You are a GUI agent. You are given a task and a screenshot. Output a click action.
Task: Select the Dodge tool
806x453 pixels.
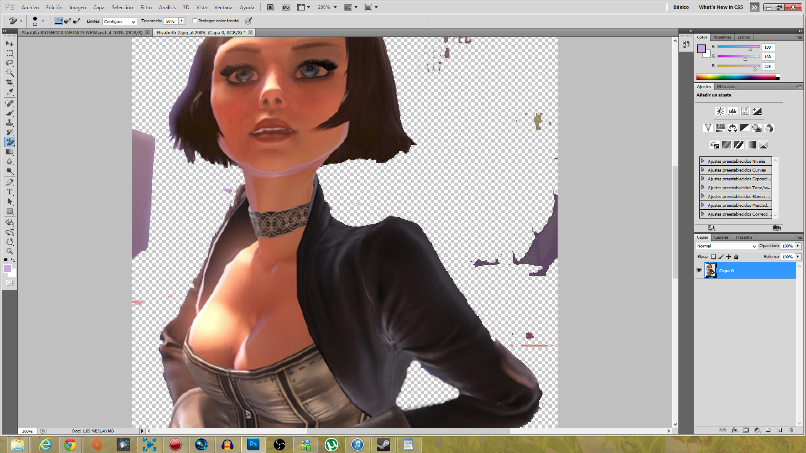[10, 171]
